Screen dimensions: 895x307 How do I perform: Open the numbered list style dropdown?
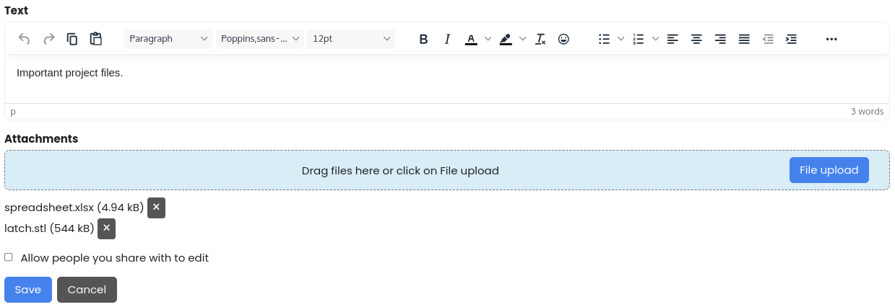pyautogui.click(x=655, y=39)
